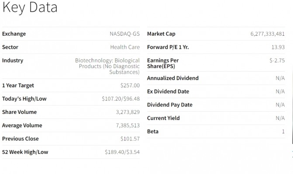Click the 1 Year Target value $257.00
Screen dimensions: 293x174
click(x=130, y=85)
